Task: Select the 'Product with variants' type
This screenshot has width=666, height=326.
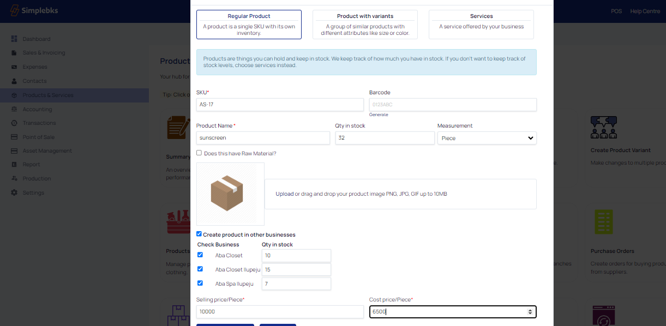Action: (x=365, y=25)
